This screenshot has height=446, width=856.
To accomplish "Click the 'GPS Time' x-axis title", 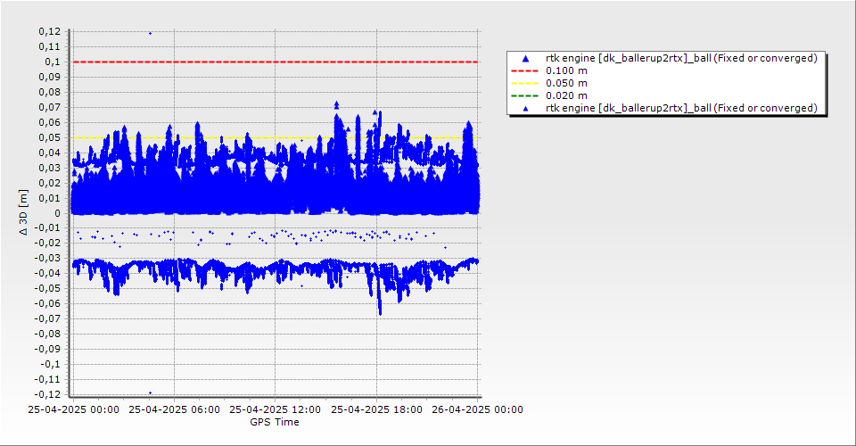I will (275, 422).
